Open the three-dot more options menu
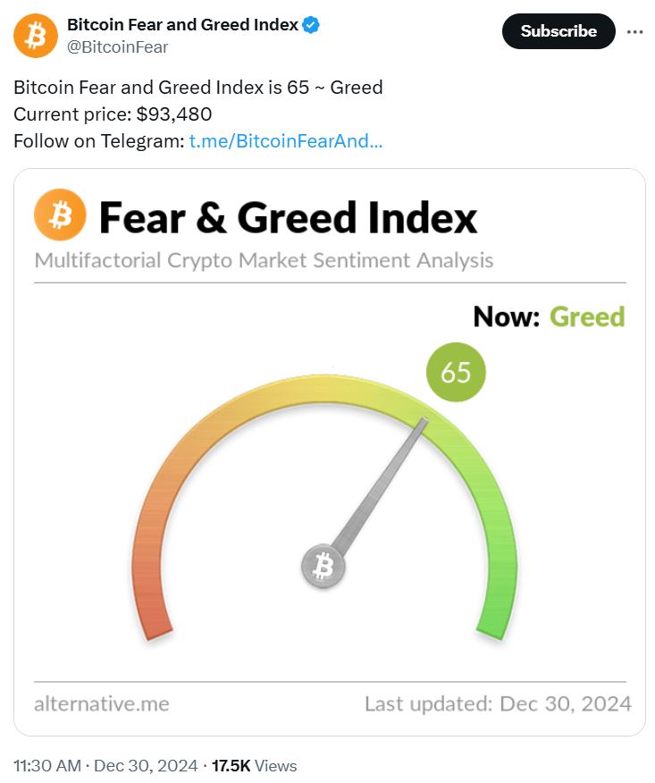The image size is (655, 783). pyautogui.click(x=634, y=31)
